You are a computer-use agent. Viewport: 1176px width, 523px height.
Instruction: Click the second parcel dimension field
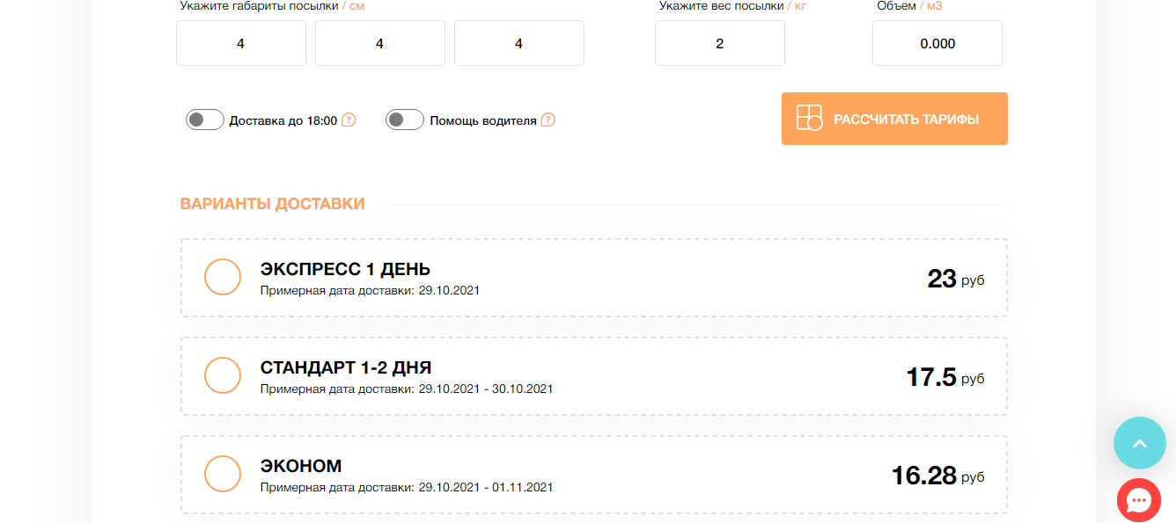[x=380, y=43]
